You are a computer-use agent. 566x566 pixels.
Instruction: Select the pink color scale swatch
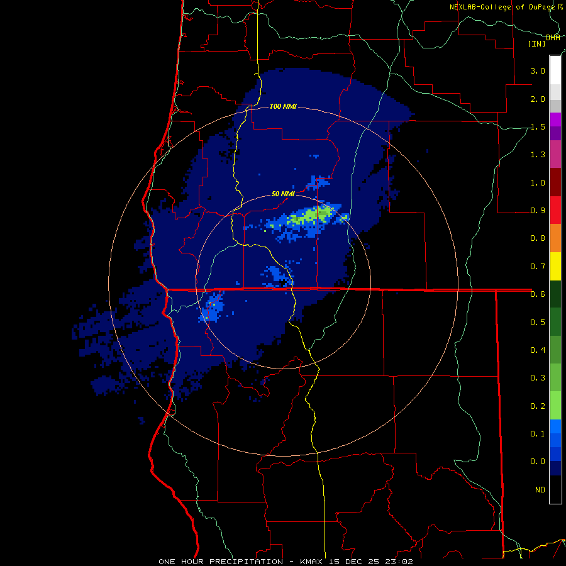coord(555,154)
